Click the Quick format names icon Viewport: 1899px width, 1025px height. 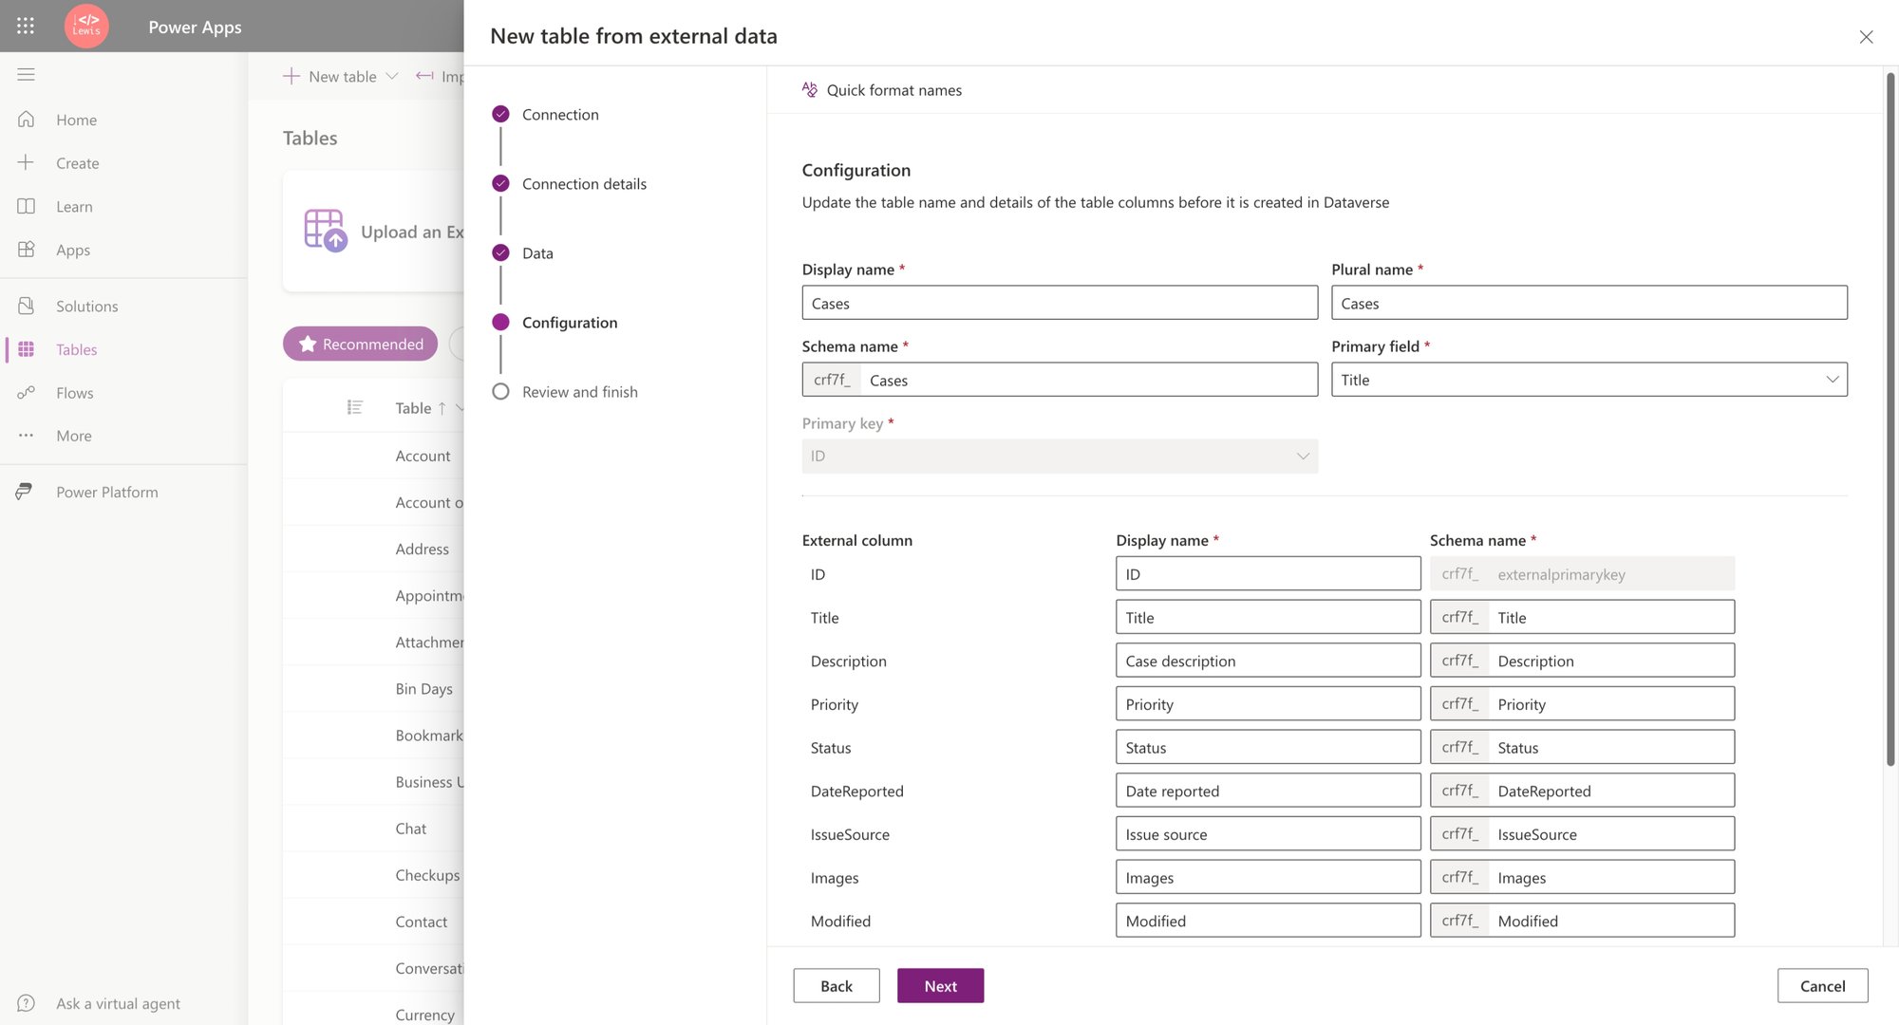pyautogui.click(x=810, y=89)
